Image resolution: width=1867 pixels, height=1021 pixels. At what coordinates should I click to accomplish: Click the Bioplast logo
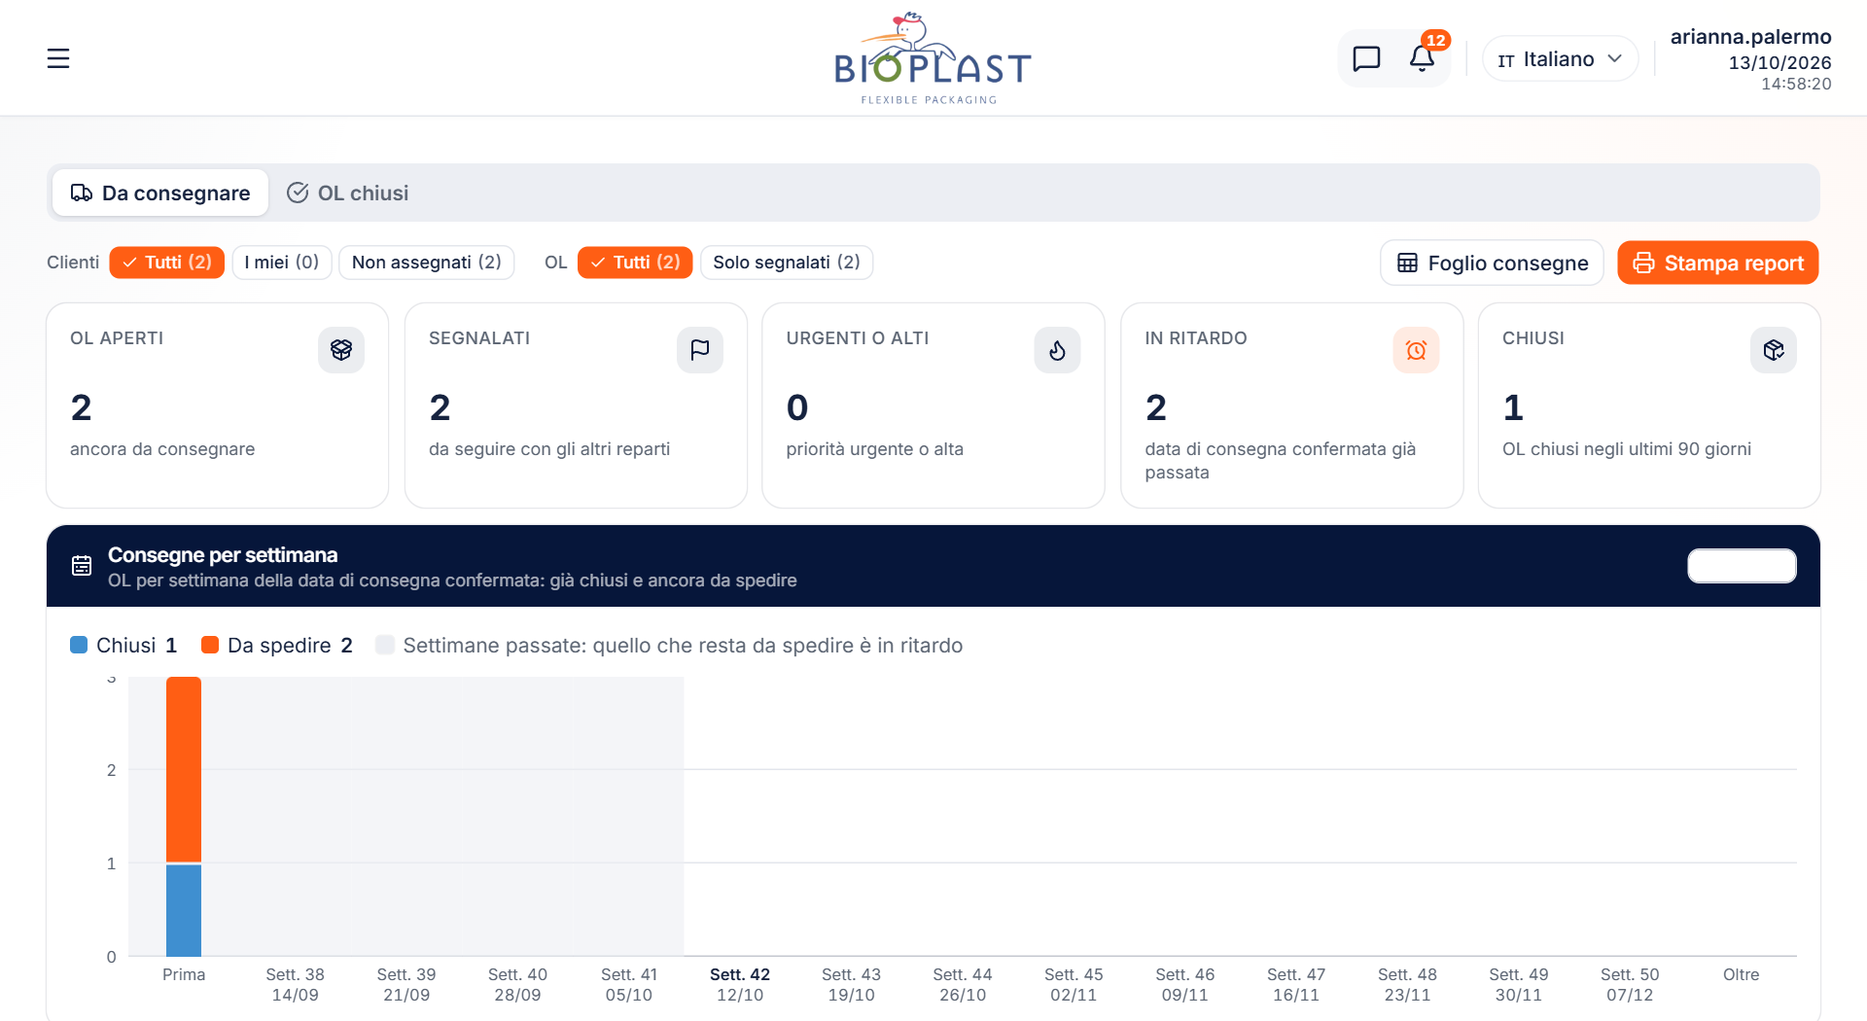(932, 58)
